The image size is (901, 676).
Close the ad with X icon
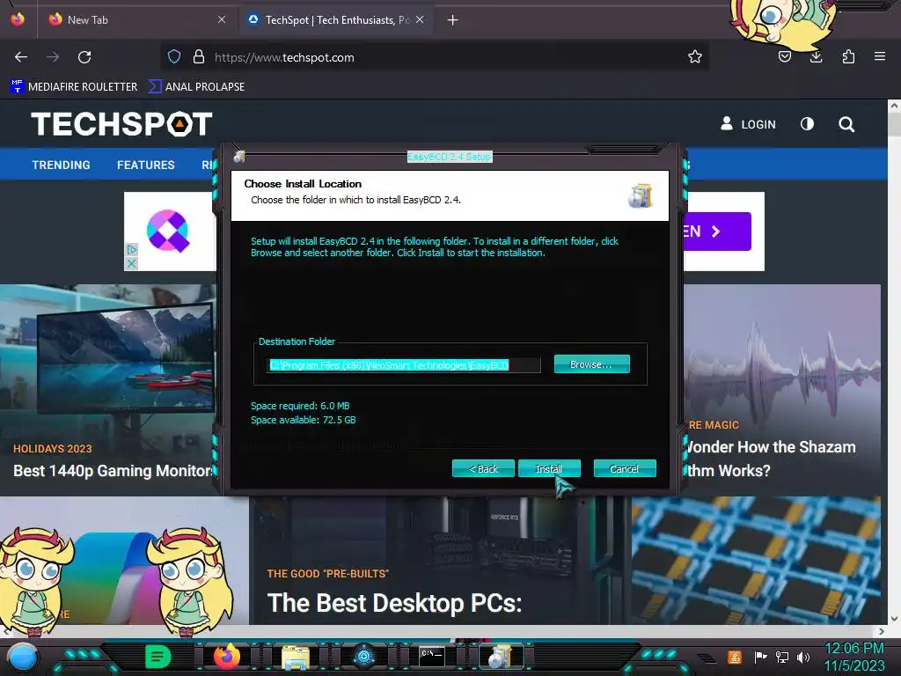132,263
